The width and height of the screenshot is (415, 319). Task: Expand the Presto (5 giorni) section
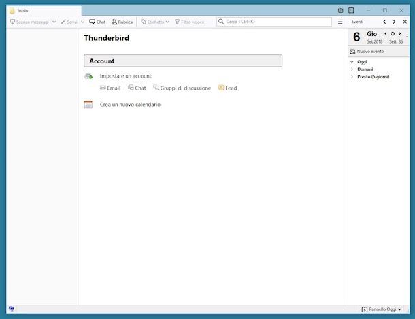[352, 77]
